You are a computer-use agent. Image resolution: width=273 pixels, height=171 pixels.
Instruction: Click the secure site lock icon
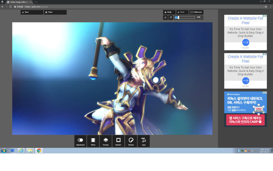15,7
